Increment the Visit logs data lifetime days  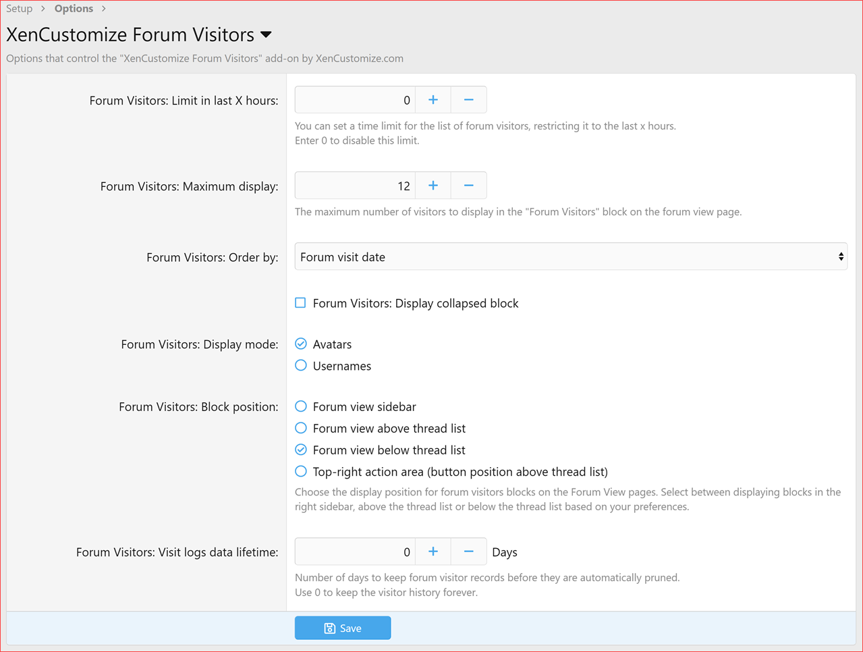(433, 551)
